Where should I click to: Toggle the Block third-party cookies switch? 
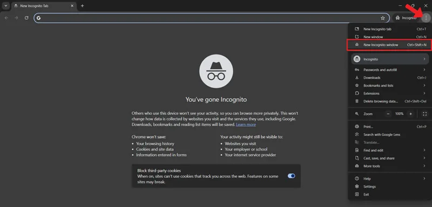291,176
